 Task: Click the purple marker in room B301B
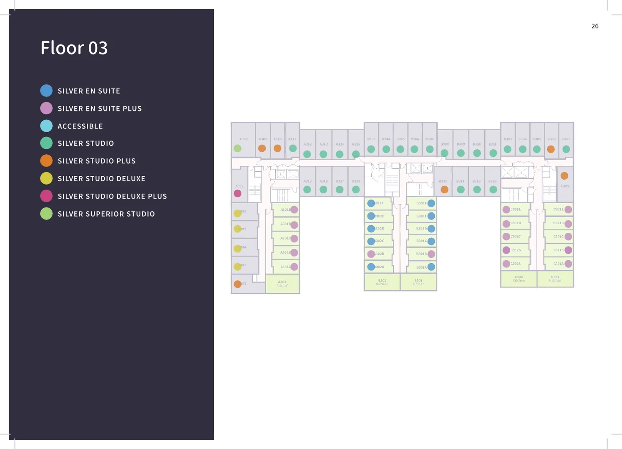[431, 254]
